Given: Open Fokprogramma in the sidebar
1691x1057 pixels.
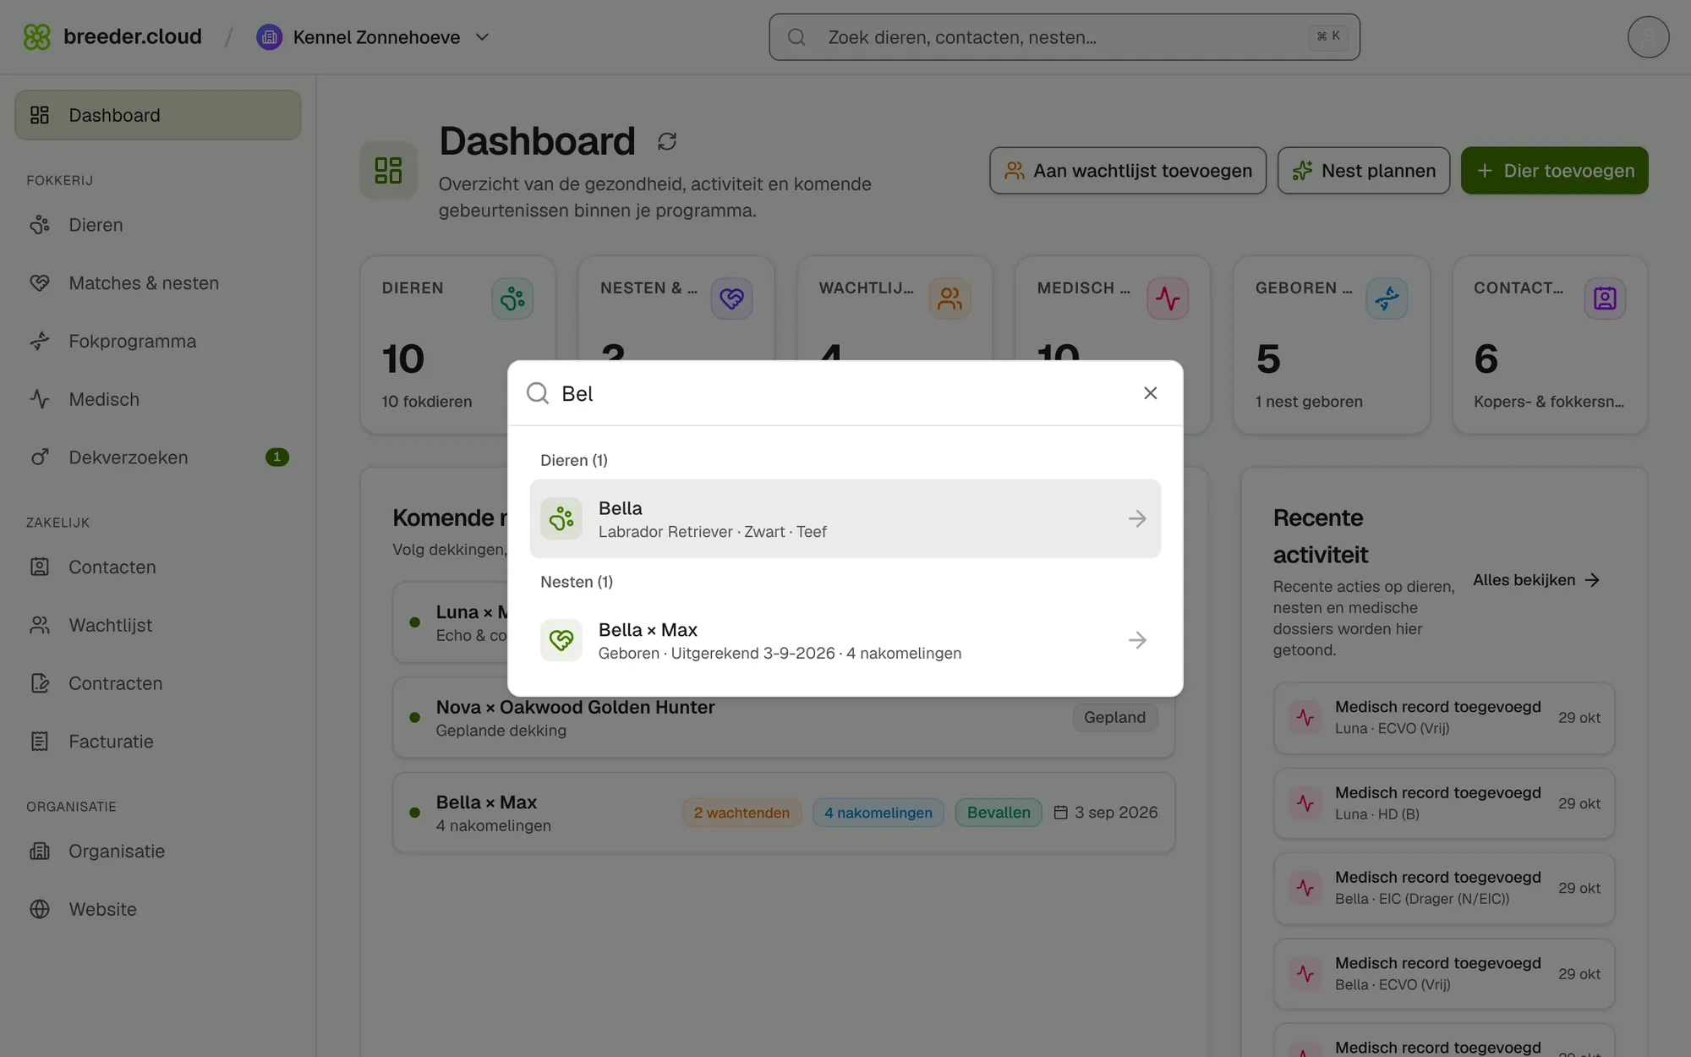Looking at the screenshot, I should [158, 342].
